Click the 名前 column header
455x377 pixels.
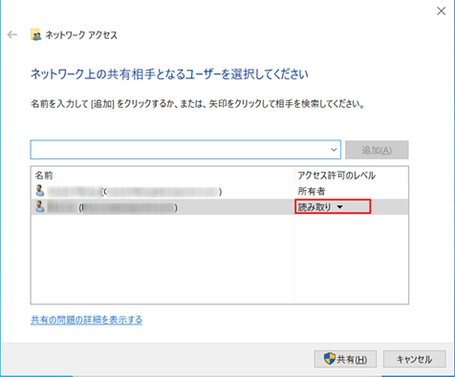44,176
